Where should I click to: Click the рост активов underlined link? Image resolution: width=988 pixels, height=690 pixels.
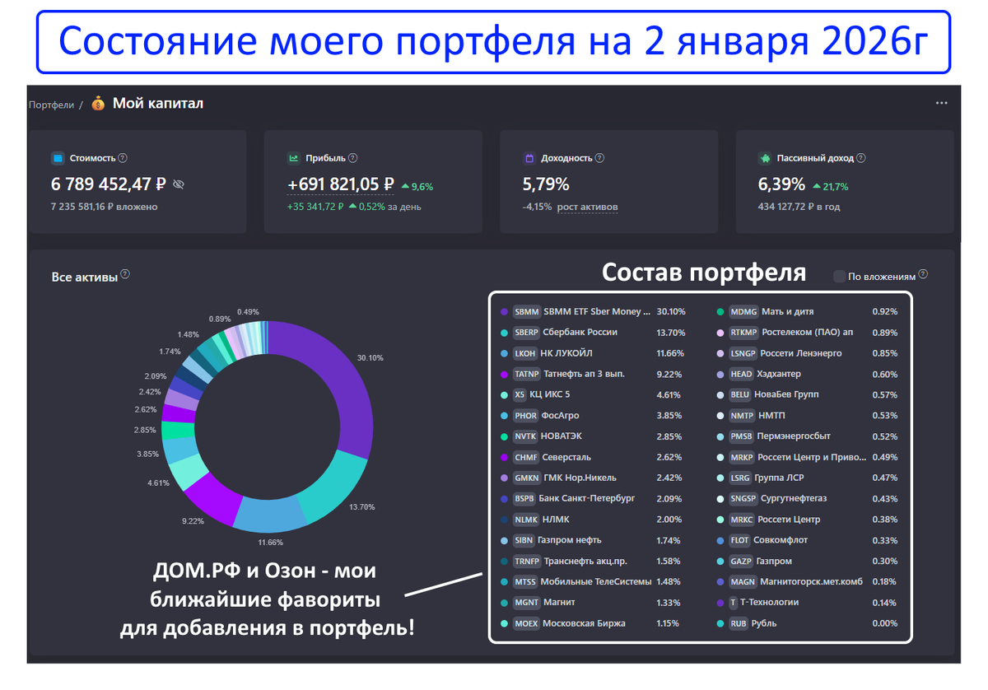(587, 207)
